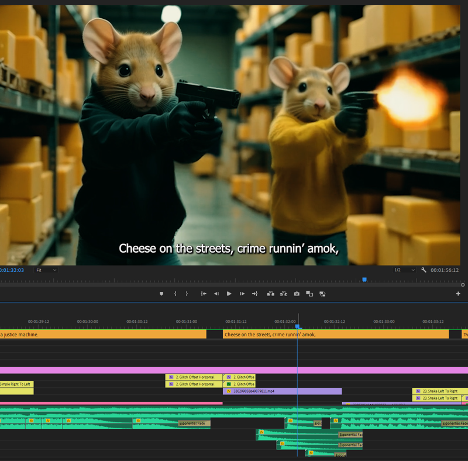Toggle proxies in the program monitor
Viewport: 468px width, 461px height.
(322, 294)
